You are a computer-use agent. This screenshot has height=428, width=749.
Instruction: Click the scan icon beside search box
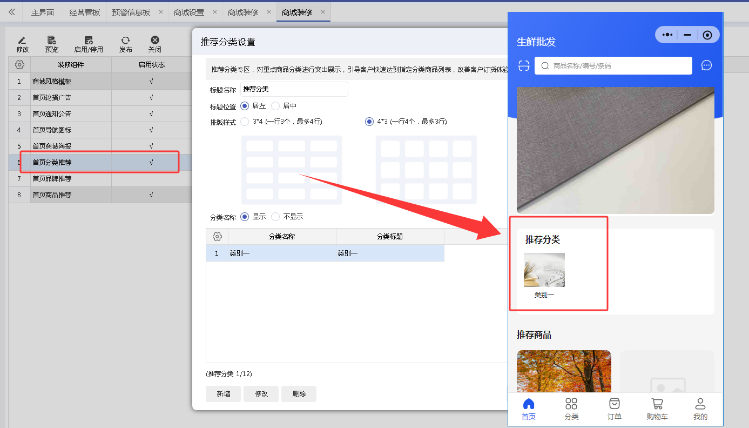(523, 65)
